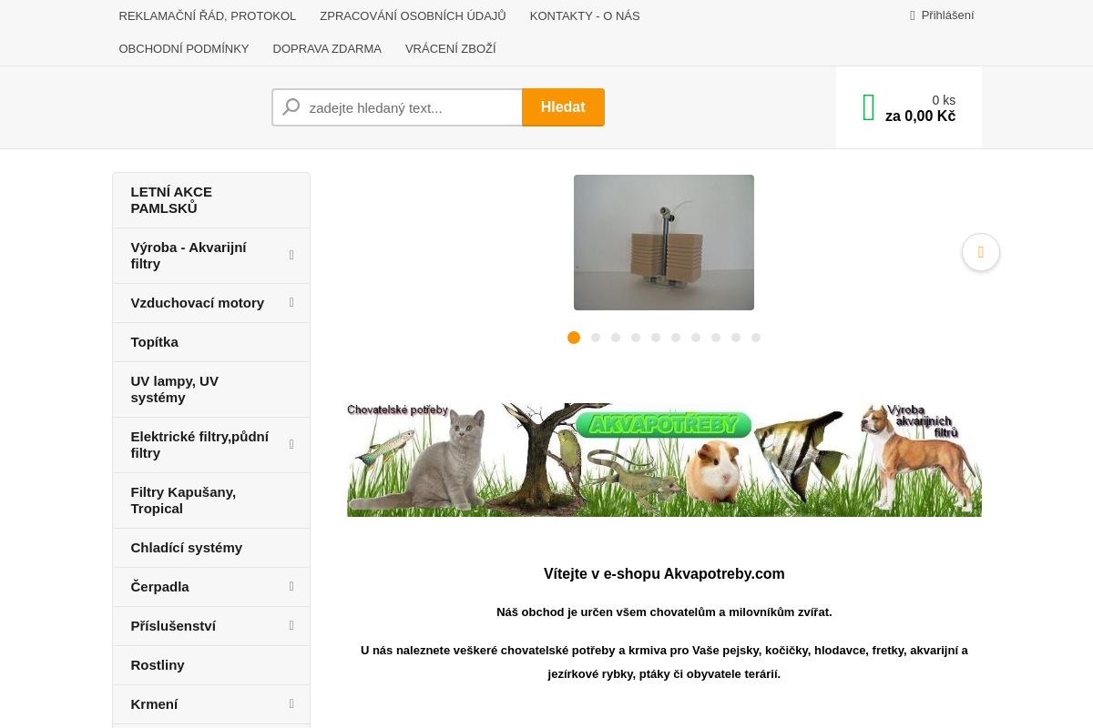Click the search magnifier icon
The height and width of the screenshot is (728, 1093).
291,107
